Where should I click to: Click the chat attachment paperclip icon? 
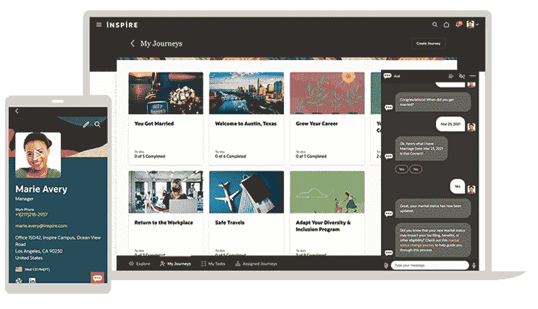(x=386, y=266)
